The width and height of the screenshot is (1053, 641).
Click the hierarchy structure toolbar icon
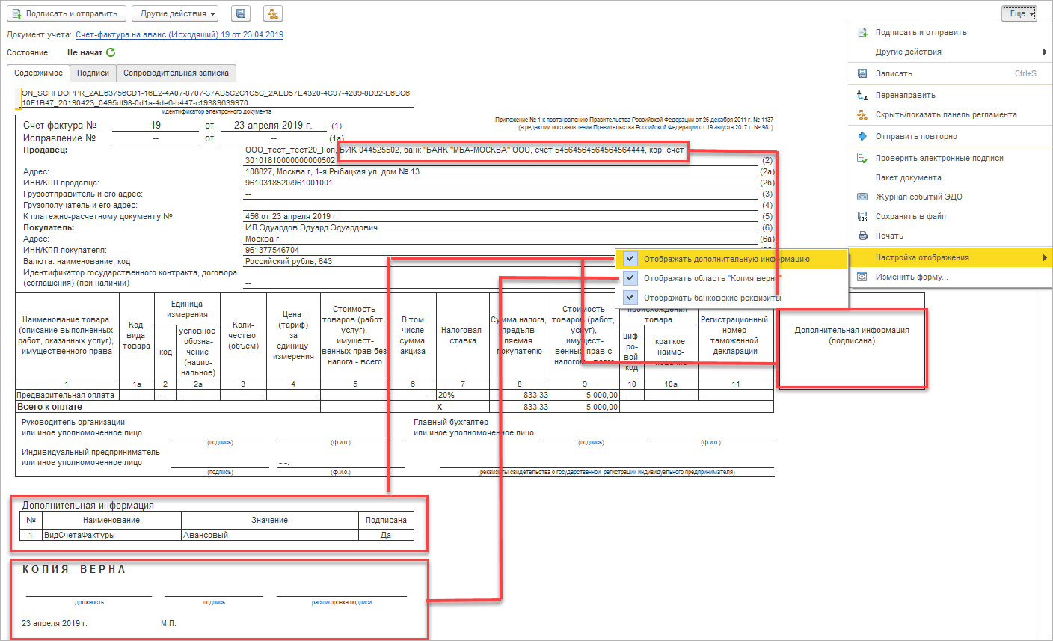(273, 13)
